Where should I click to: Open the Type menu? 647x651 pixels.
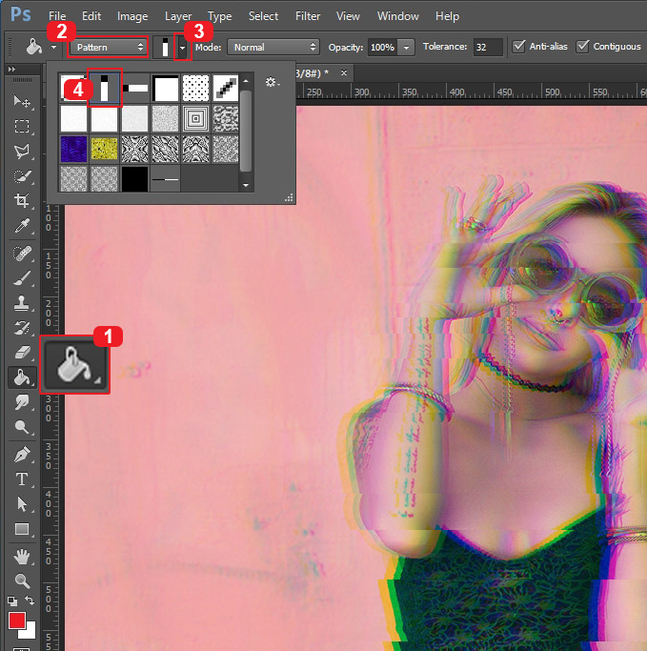220,16
